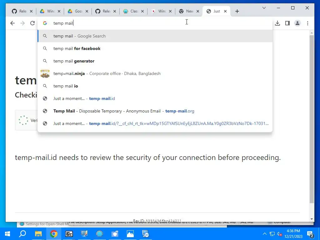Image resolution: width=320 pixels, height=240 pixels.
Task: Open the notification center icon
Action: 310,234
